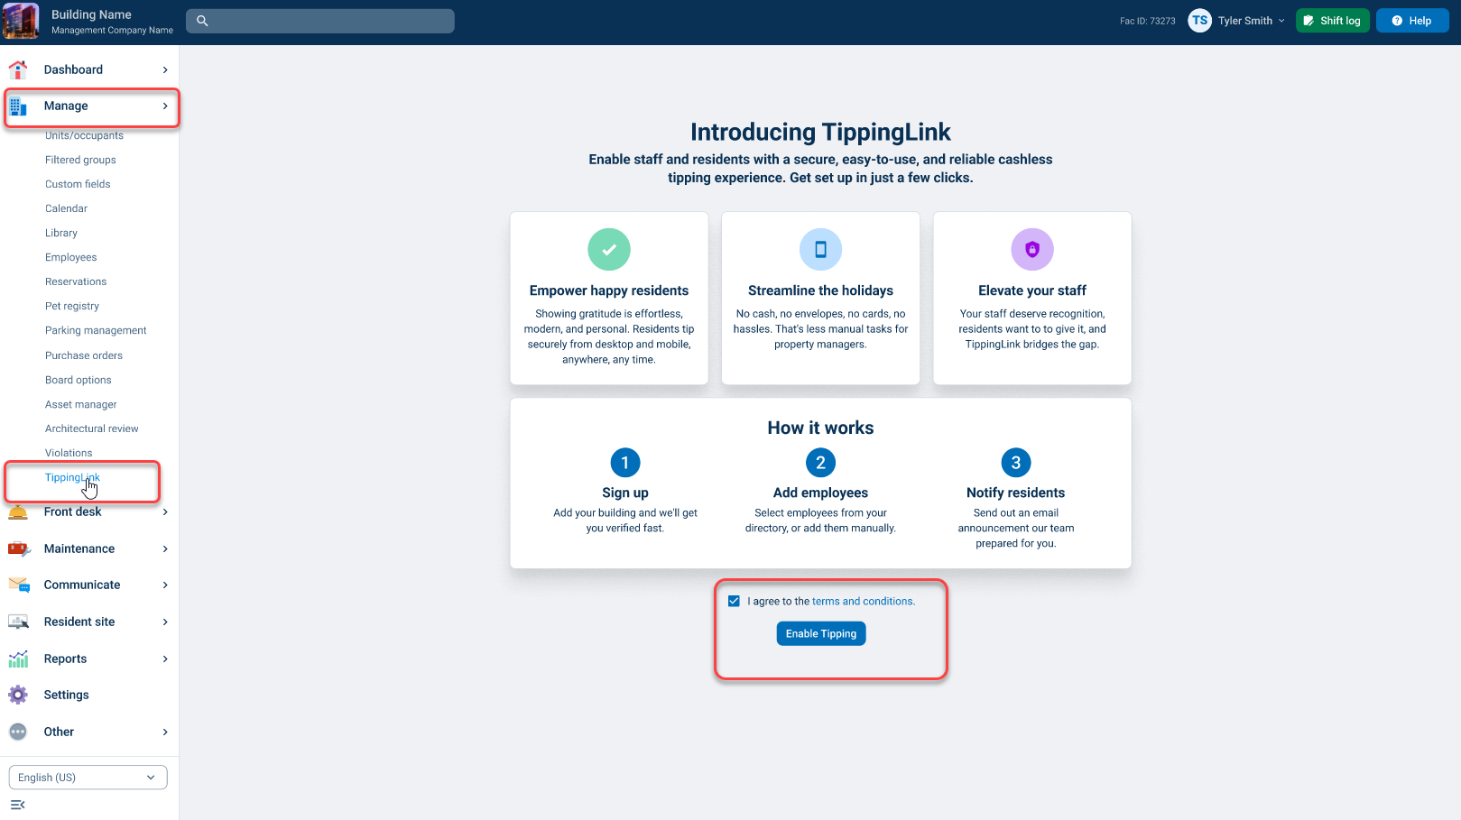Click the Introducing TippingLink heading
This screenshot has width=1461, height=820.
(820, 132)
